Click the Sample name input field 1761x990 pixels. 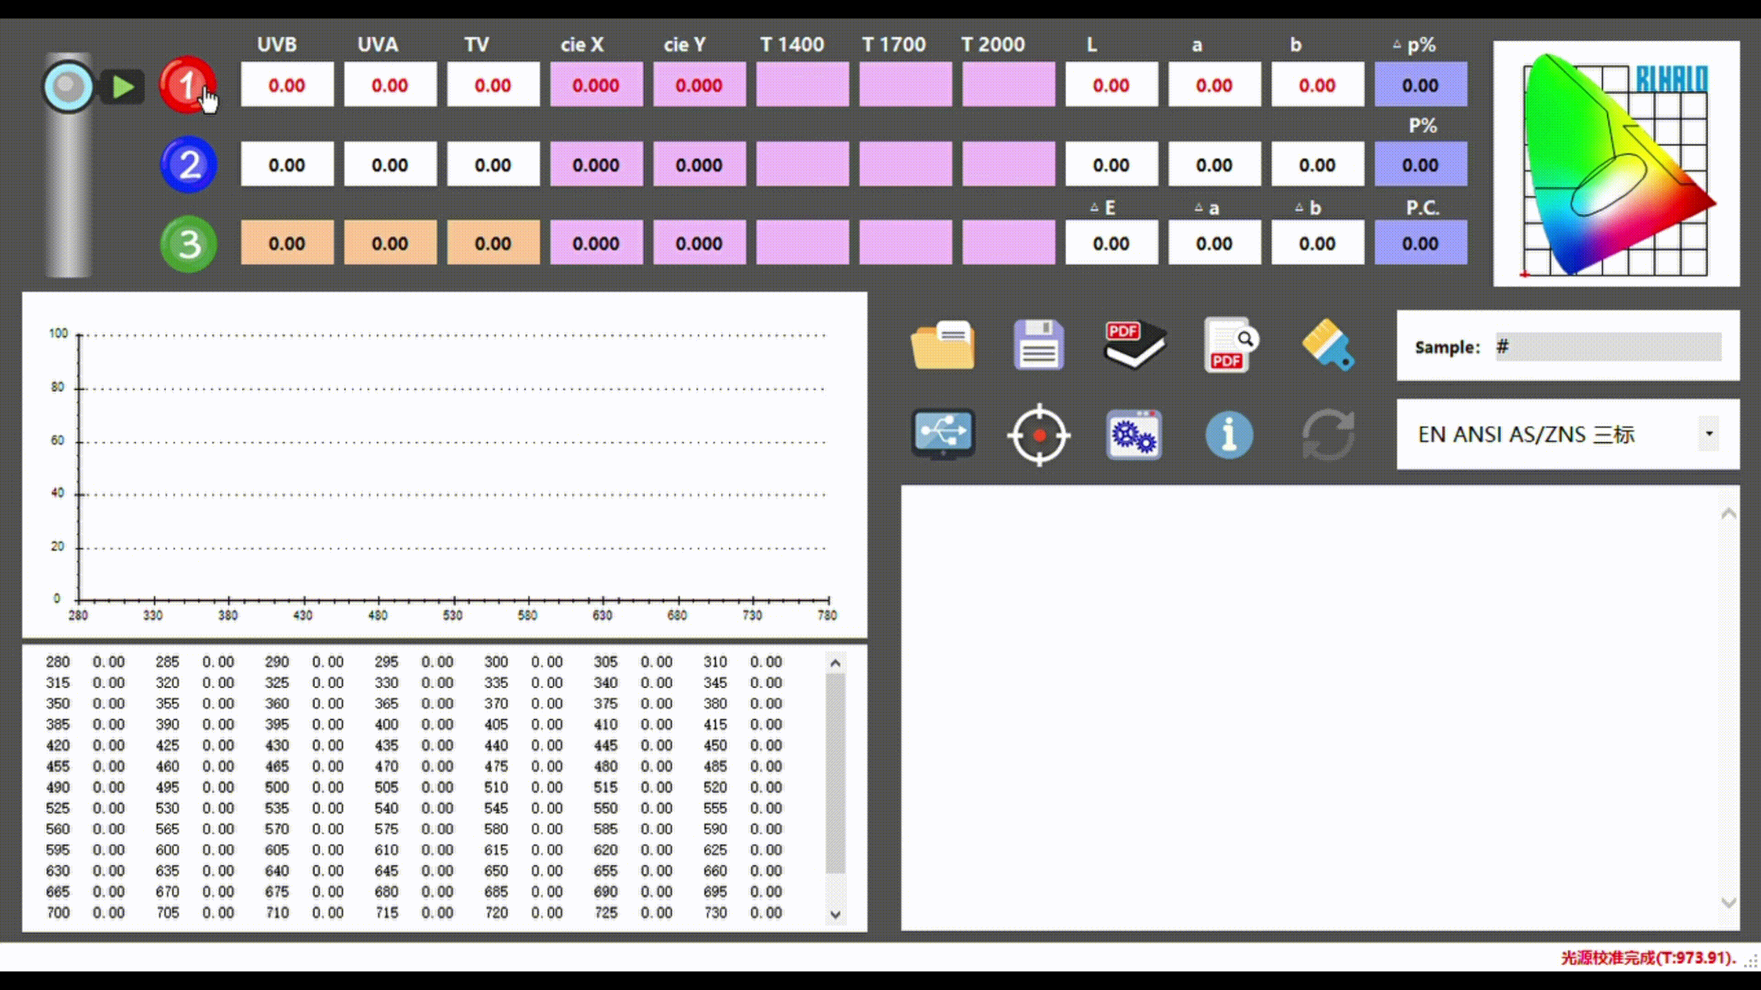click(x=1608, y=346)
